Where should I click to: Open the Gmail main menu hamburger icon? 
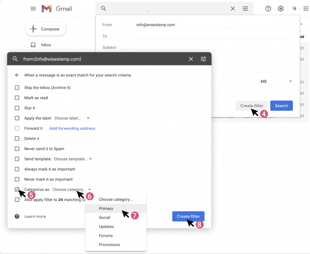click(x=33, y=9)
